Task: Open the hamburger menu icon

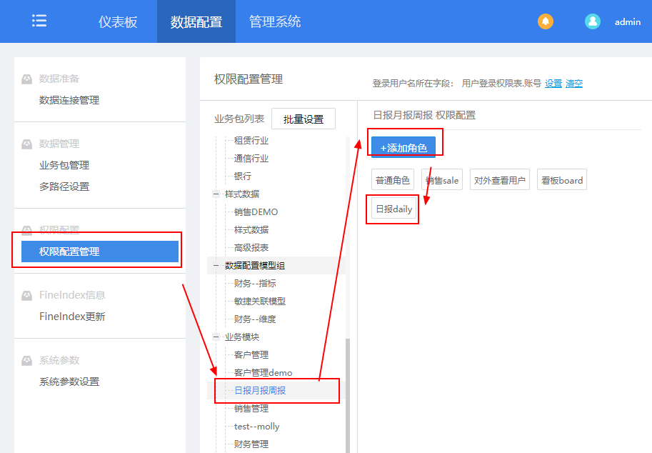Action: pyautogui.click(x=39, y=21)
